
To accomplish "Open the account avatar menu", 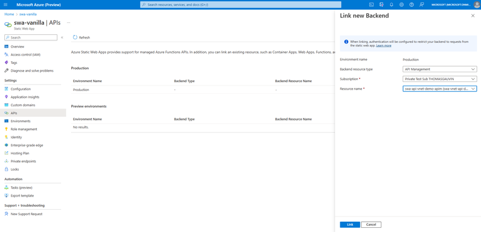I will tap(477, 5).
